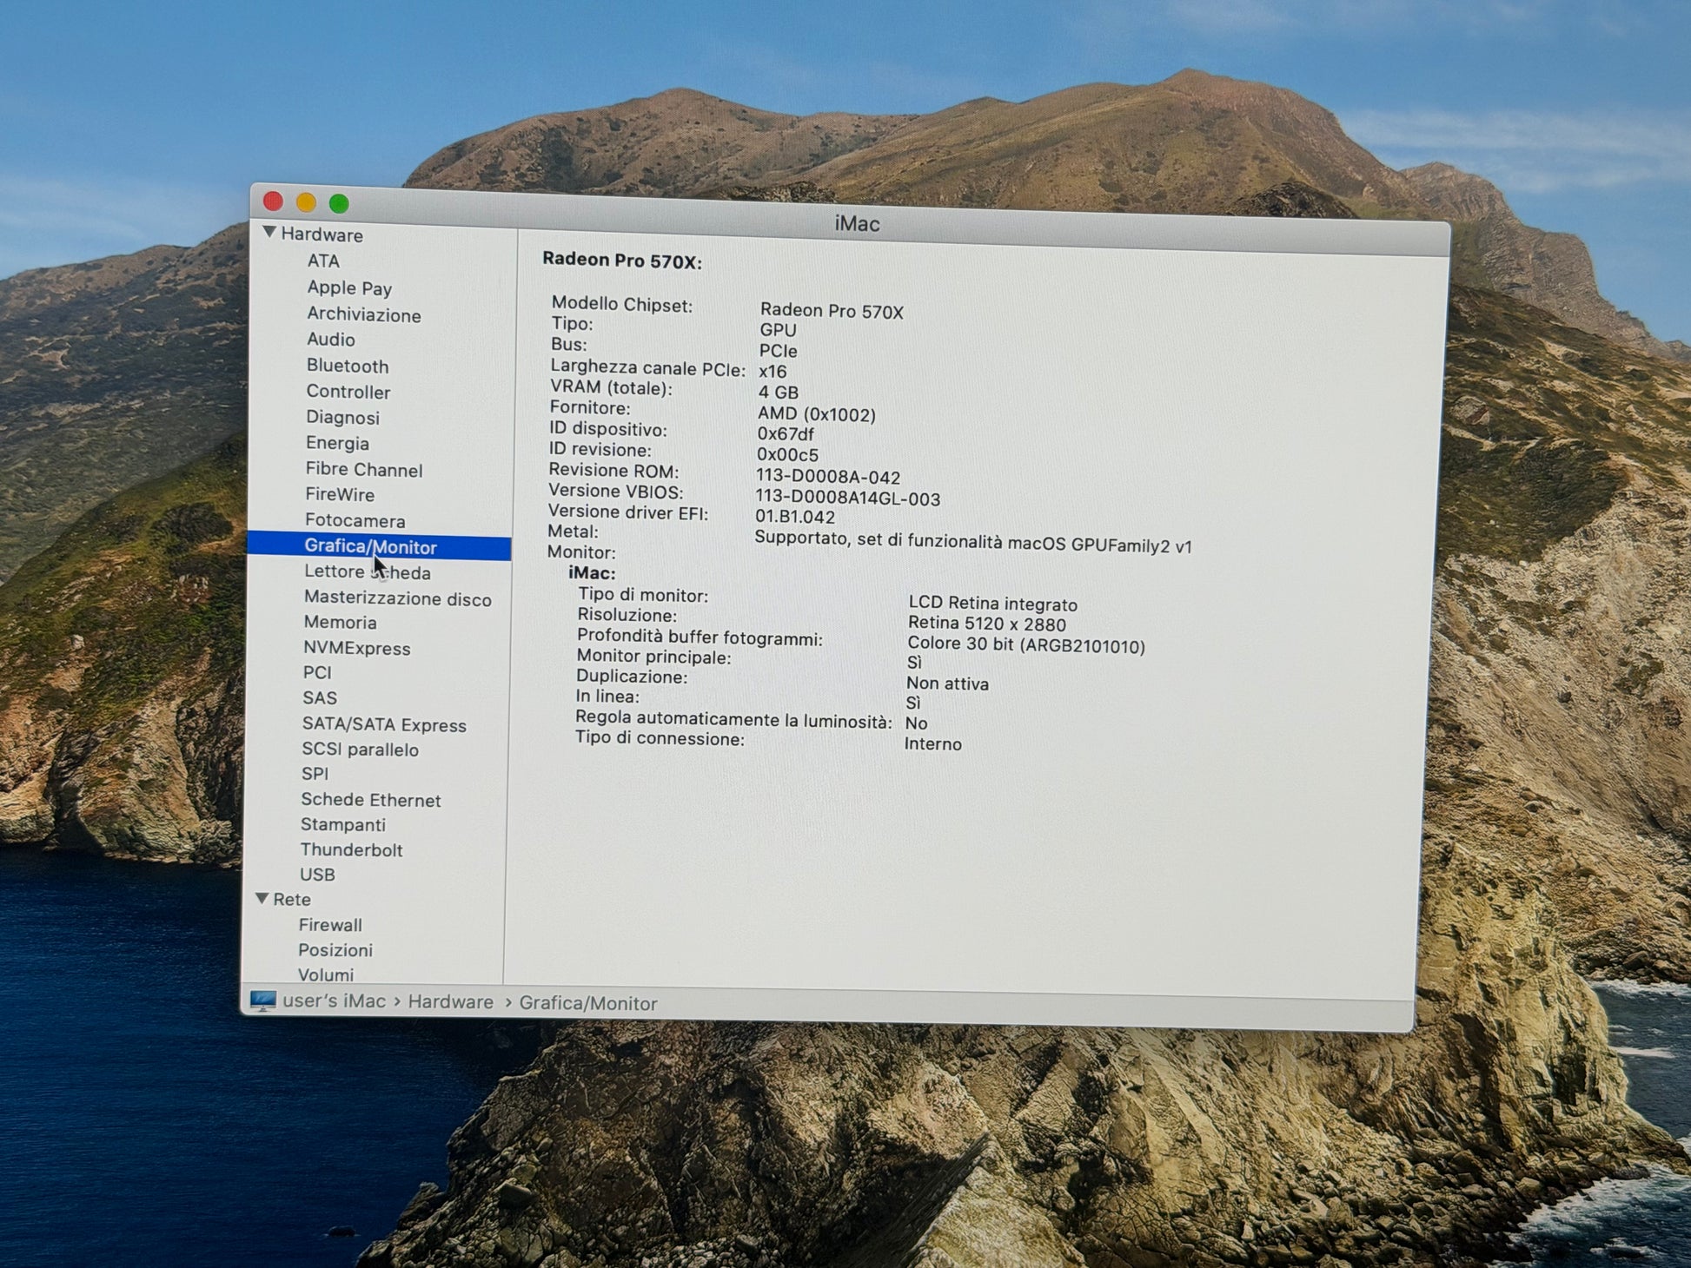The image size is (1691, 1268).
Task: Click the ID dispositivo value "0x67df"
Action: (786, 433)
